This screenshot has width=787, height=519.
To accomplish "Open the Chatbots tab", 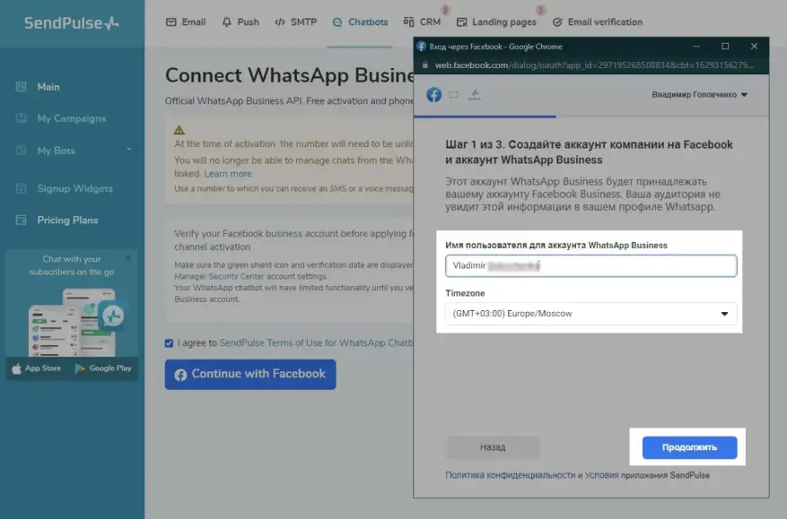I will [361, 22].
